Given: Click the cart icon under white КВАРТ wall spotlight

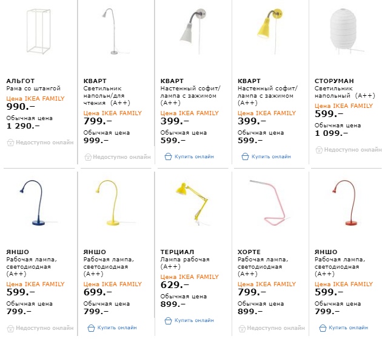Looking at the screenshot, I should pyautogui.click(x=168, y=156).
